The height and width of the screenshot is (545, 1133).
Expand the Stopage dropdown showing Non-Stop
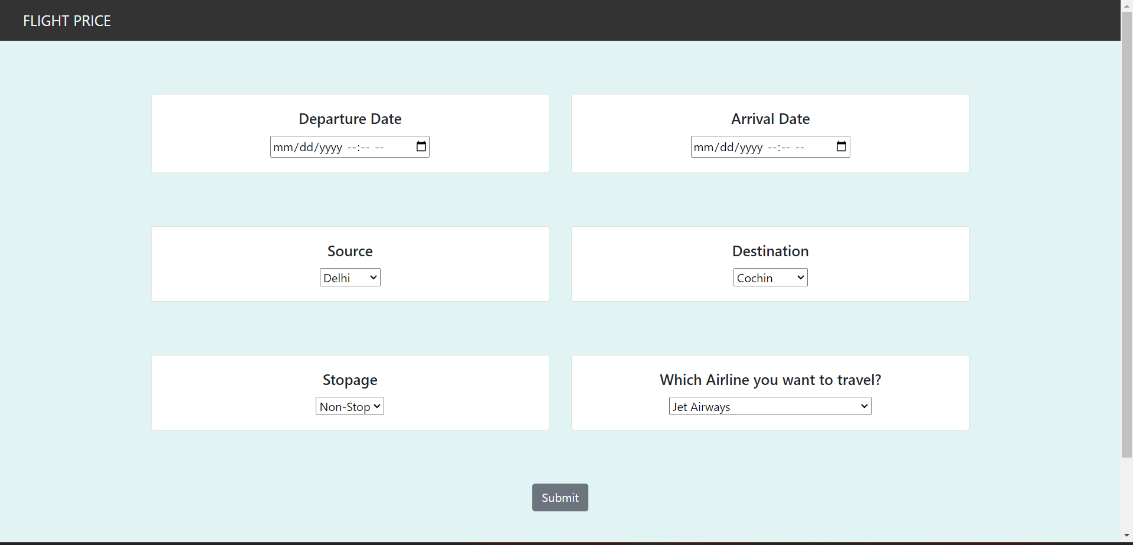pos(350,406)
